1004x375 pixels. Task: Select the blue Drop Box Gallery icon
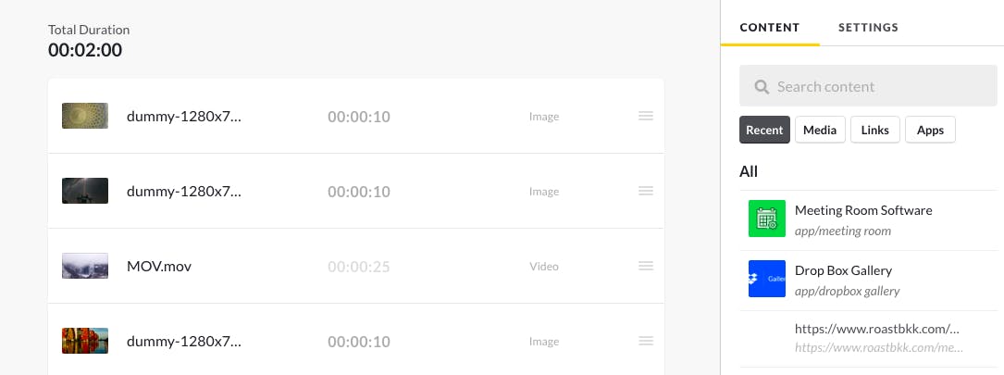click(767, 279)
